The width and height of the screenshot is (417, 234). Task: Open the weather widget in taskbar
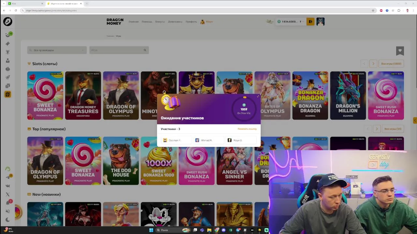point(8,230)
